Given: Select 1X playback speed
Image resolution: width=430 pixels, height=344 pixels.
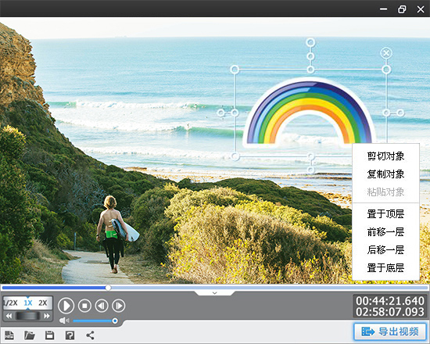Looking at the screenshot, I should 27,303.
